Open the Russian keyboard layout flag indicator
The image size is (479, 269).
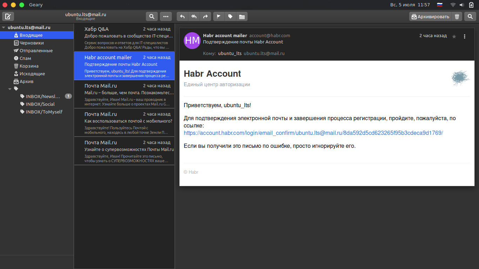click(x=440, y=5)
